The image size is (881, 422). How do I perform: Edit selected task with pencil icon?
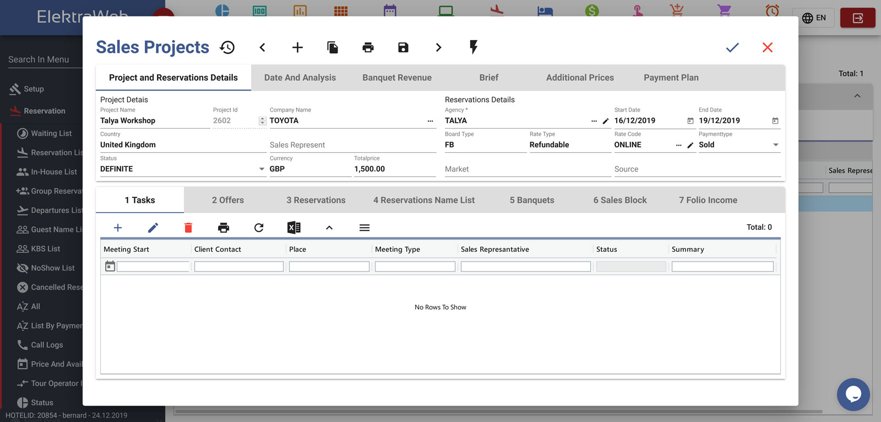pos(153,227)
